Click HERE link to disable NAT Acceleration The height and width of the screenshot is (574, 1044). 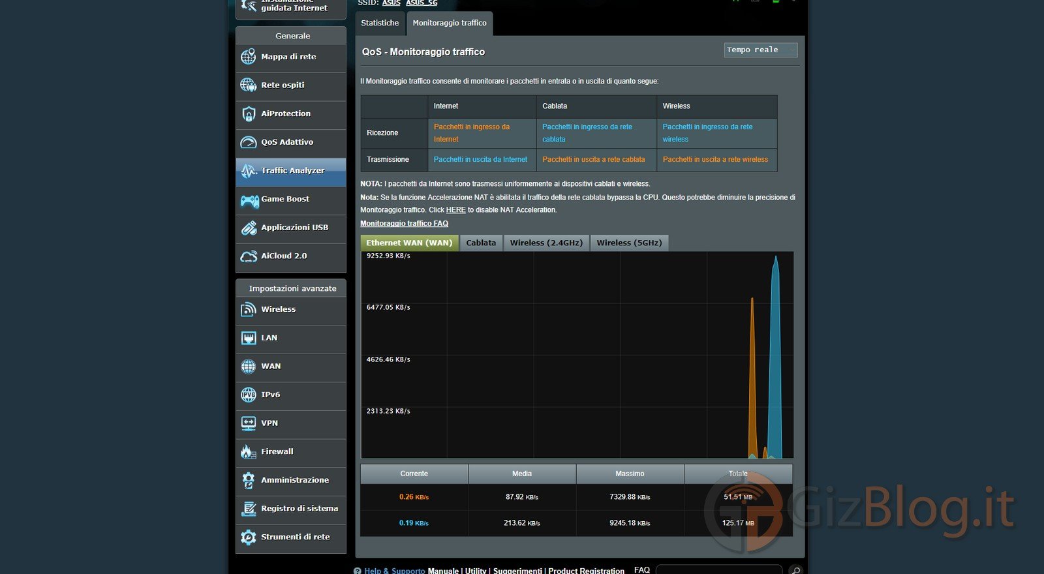tap(455, 210)
